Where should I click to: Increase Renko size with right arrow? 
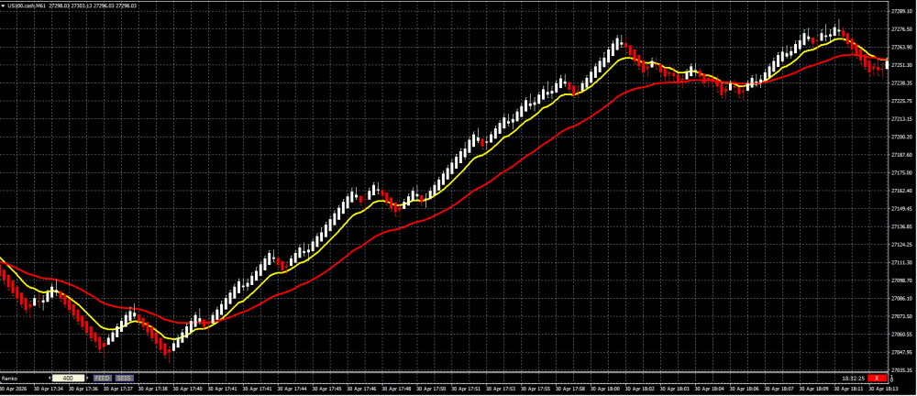(87, 378)
